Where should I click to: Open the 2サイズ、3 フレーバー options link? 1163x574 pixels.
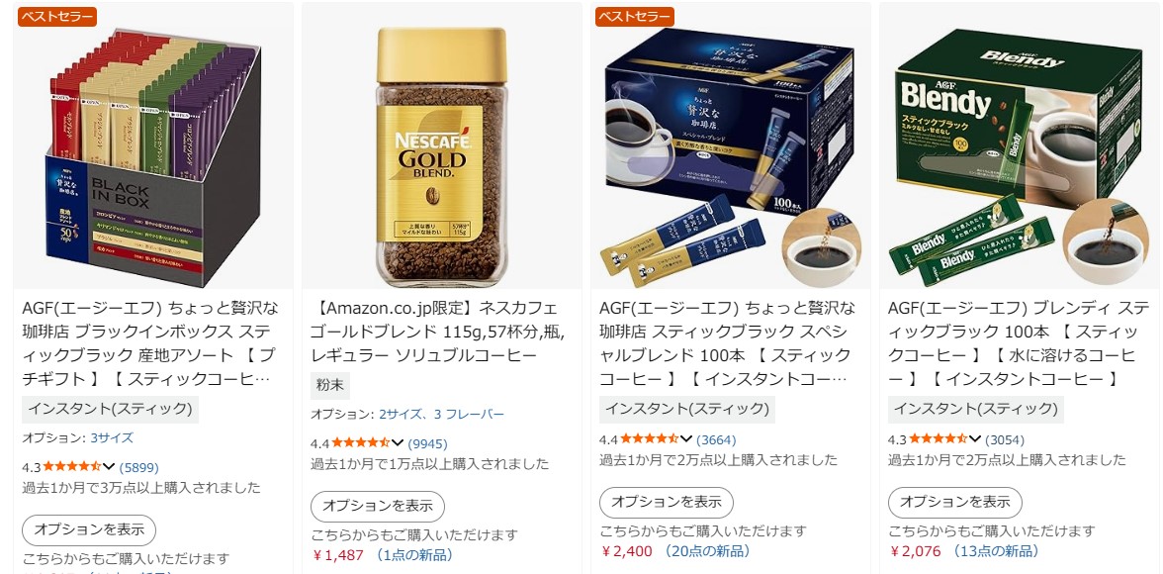(x=441, y=415)
